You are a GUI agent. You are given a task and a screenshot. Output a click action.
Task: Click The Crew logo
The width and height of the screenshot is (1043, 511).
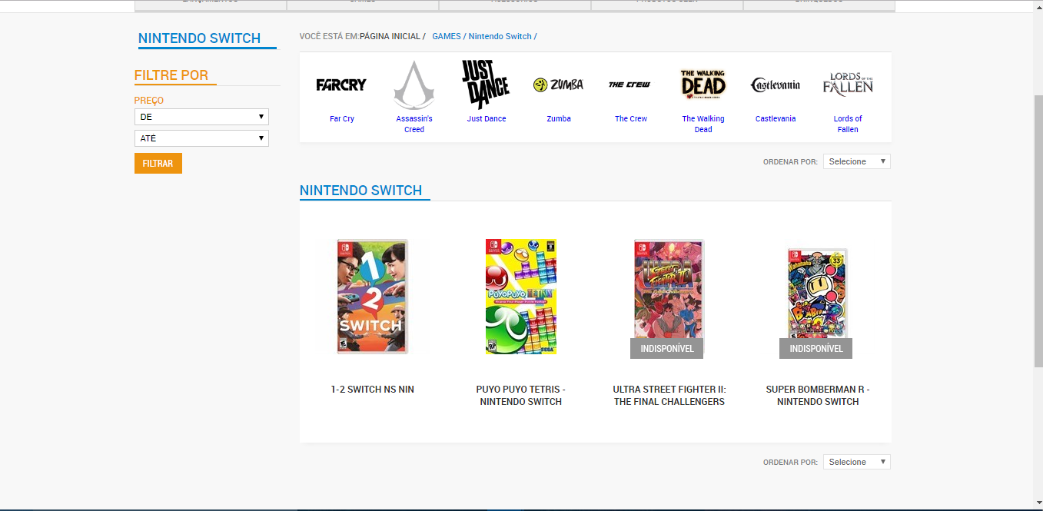pyautogui.click(x=630, y=85)
